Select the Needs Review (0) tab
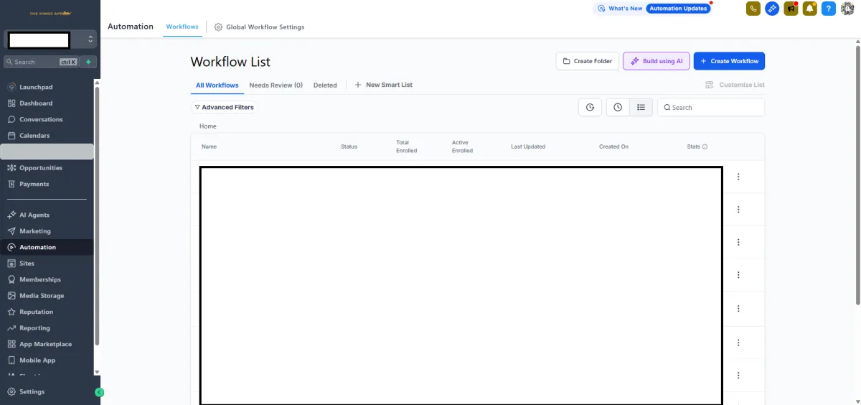Image resolution: width=861 pixels, height=405 pixels. click(x=276, y=85)
